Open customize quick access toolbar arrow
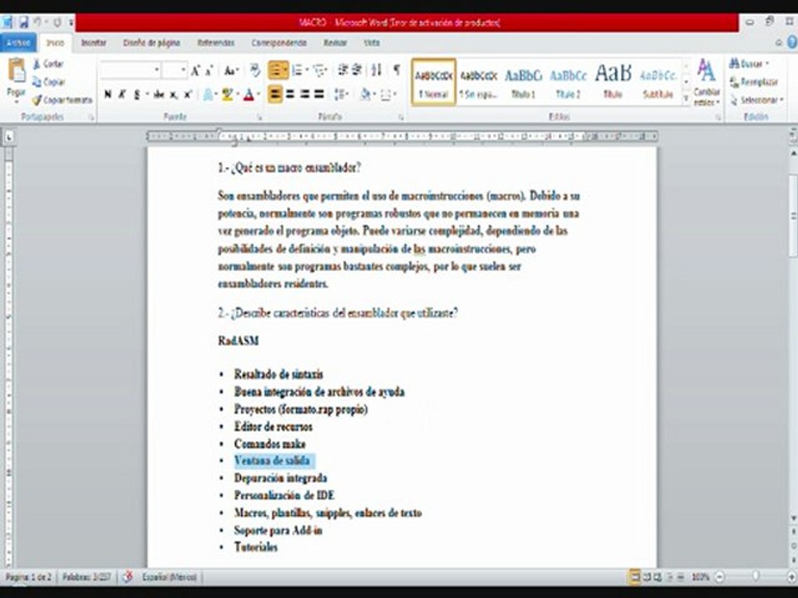Screen dimensions: 798x598 pos(71,22)
